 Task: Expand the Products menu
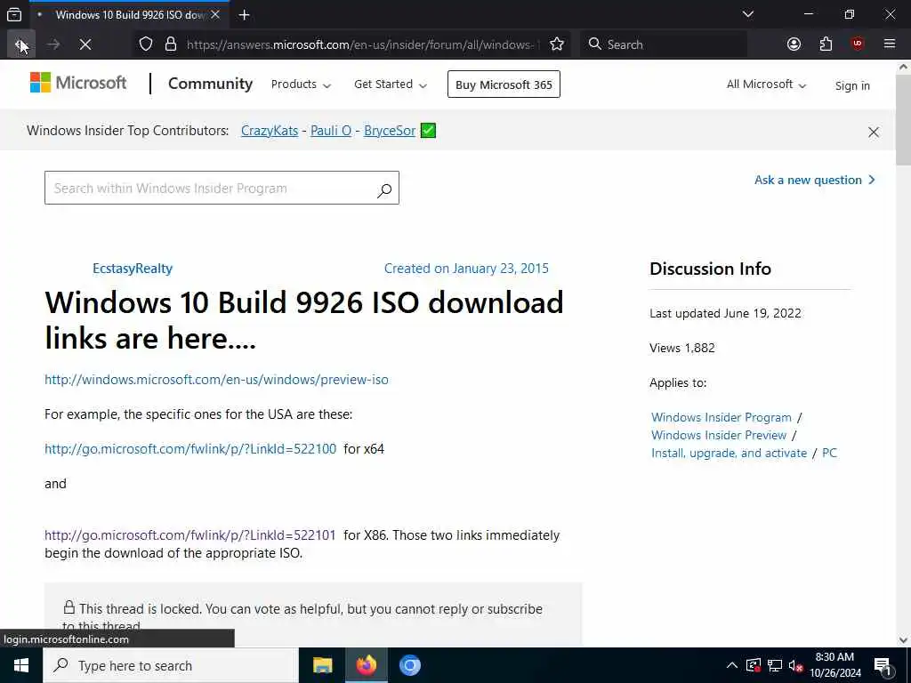point(301,84)
